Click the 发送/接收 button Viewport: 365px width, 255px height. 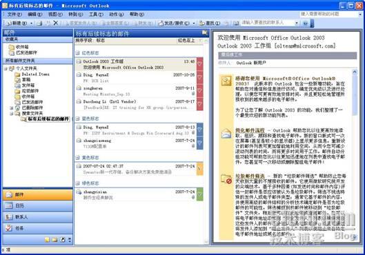tap(174, 23)
